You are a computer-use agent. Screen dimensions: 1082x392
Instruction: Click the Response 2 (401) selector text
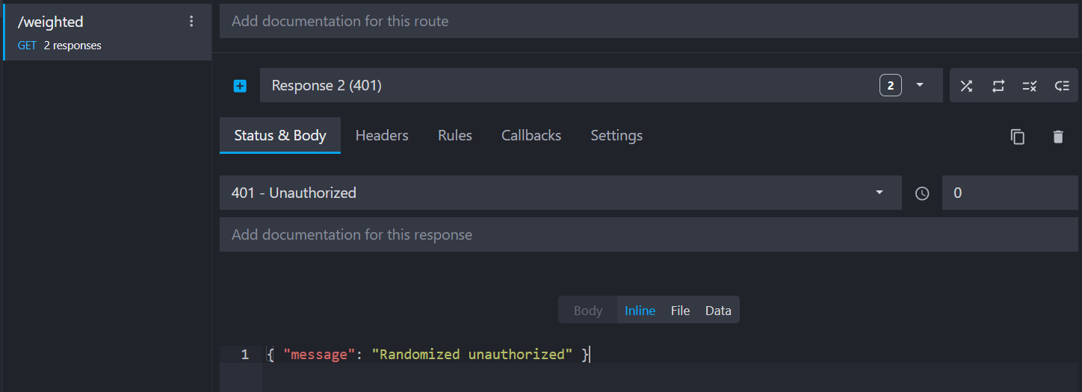click(x=327, y=85)
